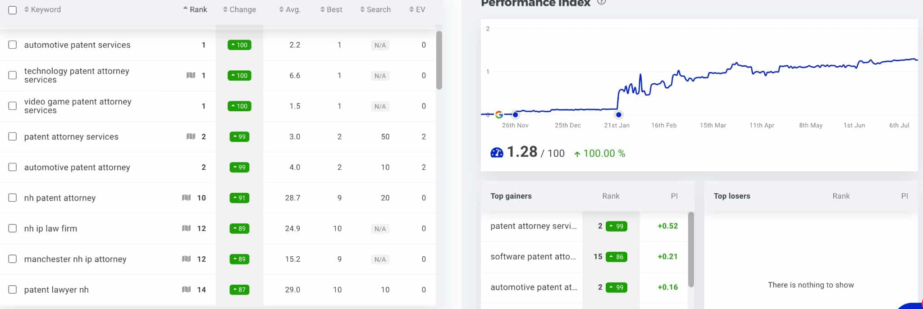Click the Top losers panel header
The image size is (923, 309).
(x=732, y=196)
